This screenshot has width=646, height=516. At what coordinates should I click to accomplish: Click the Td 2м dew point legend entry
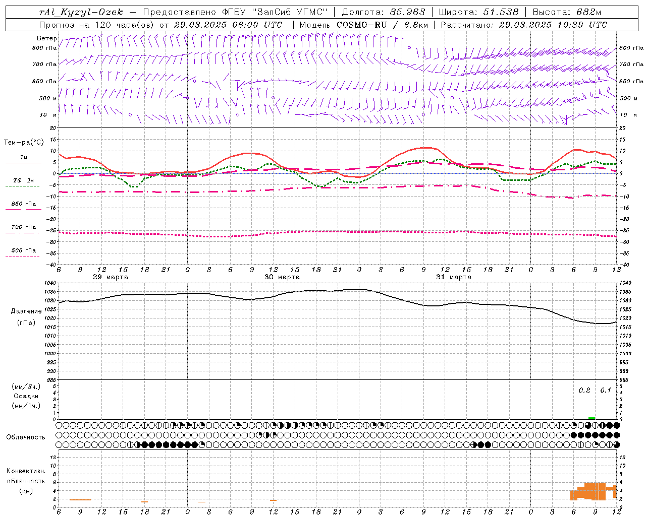[x=23, y=180]
